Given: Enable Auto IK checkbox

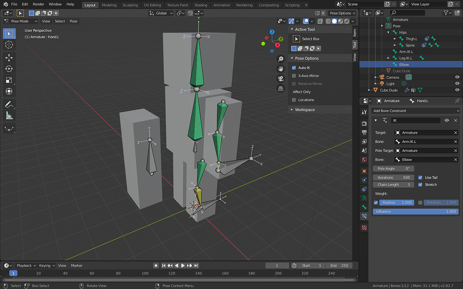Looking at the screenshot, I should click(x=294, y=68).
